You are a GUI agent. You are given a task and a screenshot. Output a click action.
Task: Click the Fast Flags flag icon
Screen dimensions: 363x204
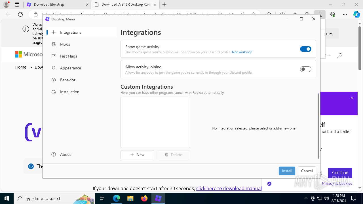pos(54,56)
